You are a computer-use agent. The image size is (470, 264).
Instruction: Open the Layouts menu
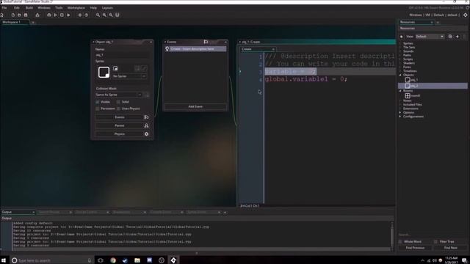pos(107,8)
